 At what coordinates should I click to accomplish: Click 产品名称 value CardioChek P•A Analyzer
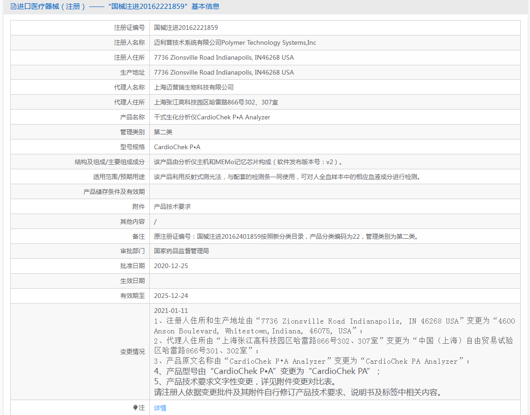click(212, 117)
